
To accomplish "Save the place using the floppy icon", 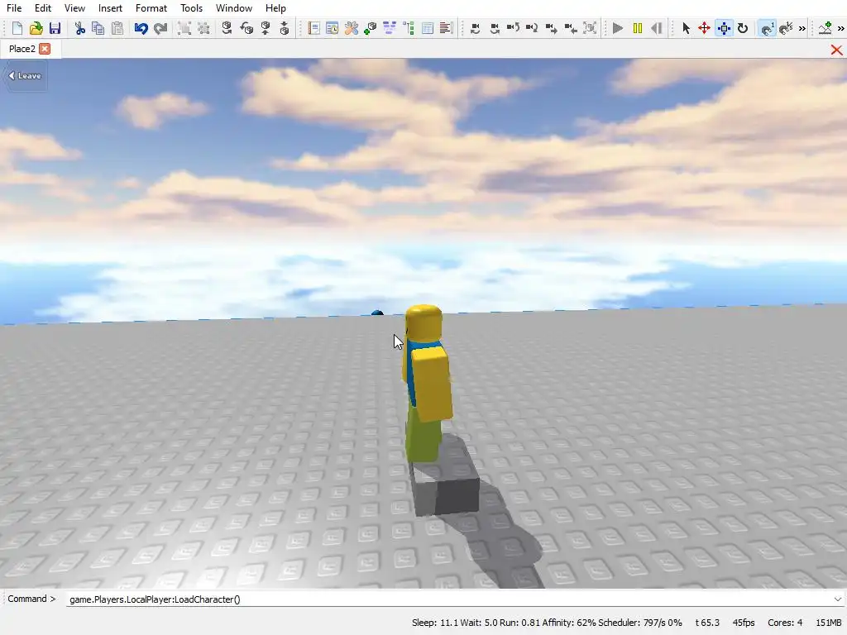I will tap(55, 28).
